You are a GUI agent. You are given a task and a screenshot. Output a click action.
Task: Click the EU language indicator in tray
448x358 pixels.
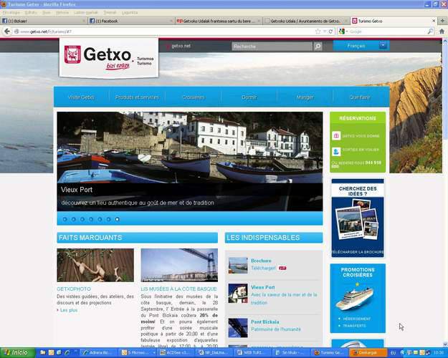pos(393,353)
